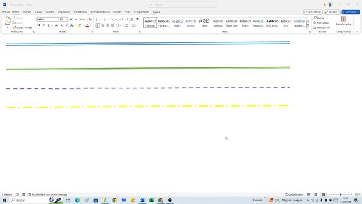
Task: Open the Calibri font name box
Action: 48,19
